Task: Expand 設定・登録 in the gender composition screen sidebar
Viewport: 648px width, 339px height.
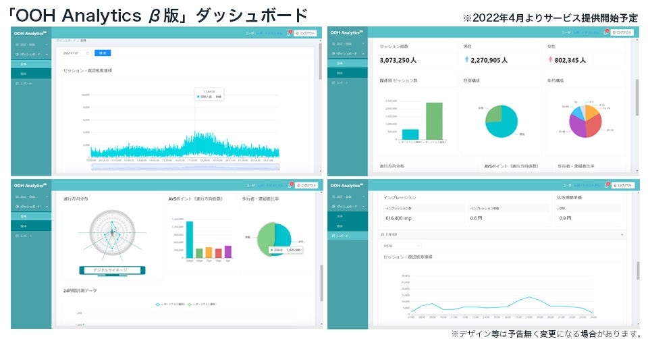Action: 348,43
